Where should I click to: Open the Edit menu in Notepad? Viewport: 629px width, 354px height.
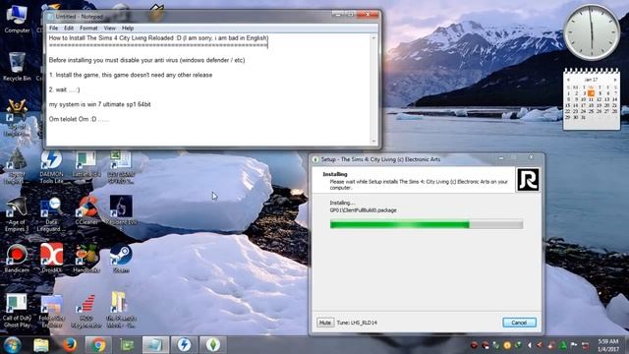point(69,29)
